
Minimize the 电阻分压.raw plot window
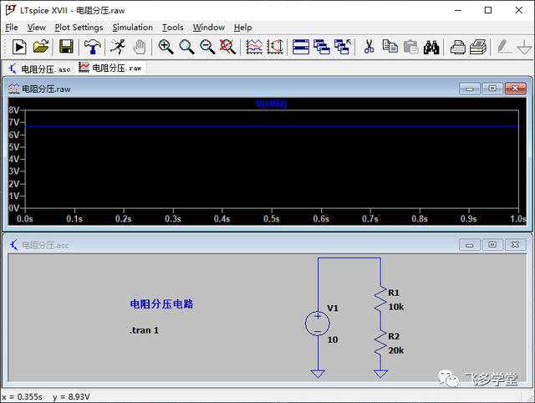coord(470,89)
